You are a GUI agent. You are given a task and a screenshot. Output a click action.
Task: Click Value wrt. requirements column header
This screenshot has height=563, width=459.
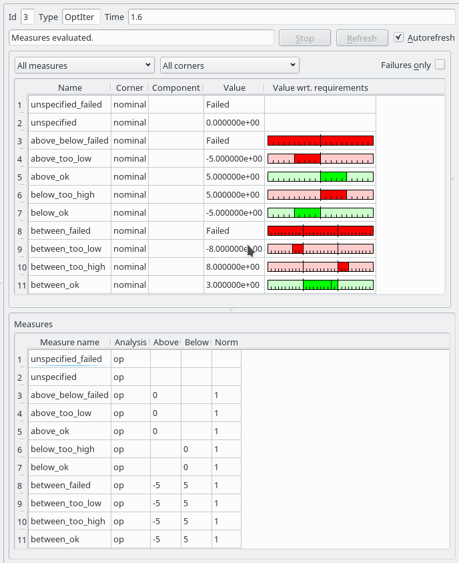coord(320,87)
